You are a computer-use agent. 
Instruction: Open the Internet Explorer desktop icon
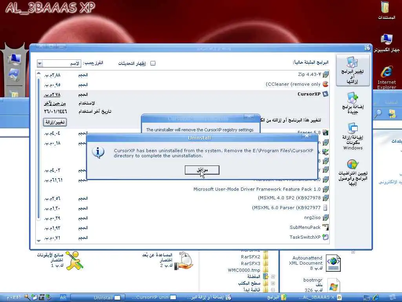(386, 77)
